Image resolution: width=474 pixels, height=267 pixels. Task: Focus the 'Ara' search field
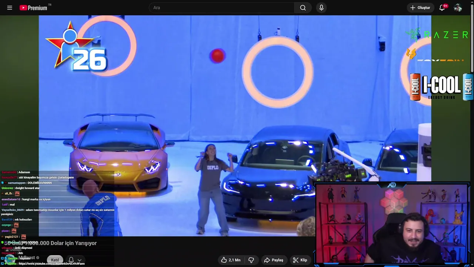(221, 8)
